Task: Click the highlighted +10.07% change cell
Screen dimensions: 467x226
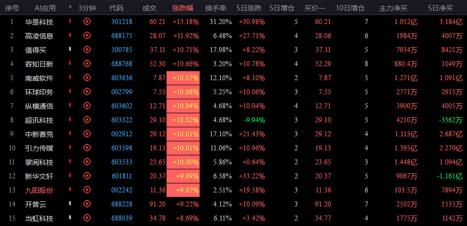Action: [x=183, y=78]
